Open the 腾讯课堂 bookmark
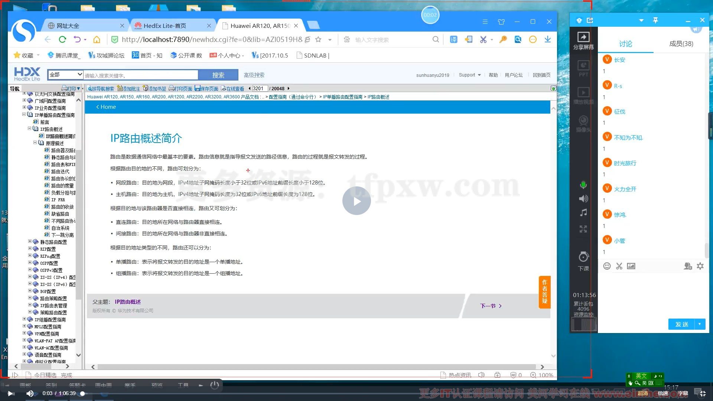 pos(64,55)
